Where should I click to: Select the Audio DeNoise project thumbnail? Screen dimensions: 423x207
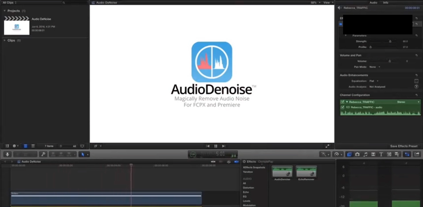click(x=17, y=26)
